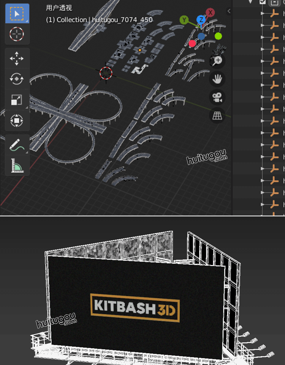This screenshot has width=285, height=365.
Task: Snap view to unlabeled green axis dot
Action: [218, 36]
